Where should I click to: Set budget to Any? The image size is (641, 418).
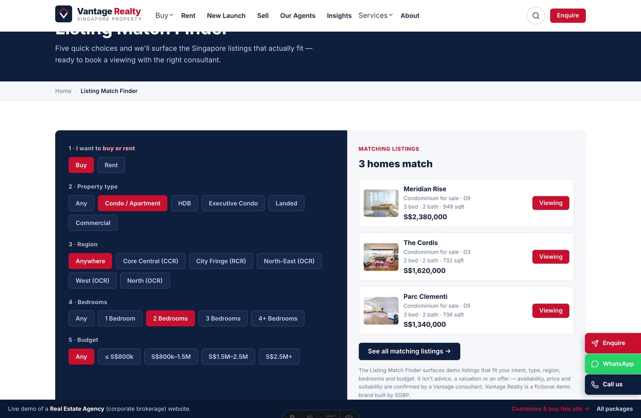81,356
